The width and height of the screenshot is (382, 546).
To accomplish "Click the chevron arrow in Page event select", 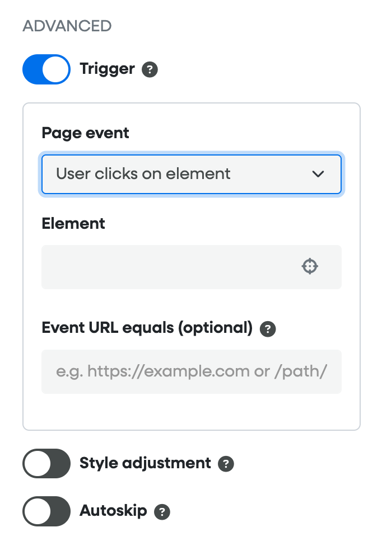I will [318, 174].
